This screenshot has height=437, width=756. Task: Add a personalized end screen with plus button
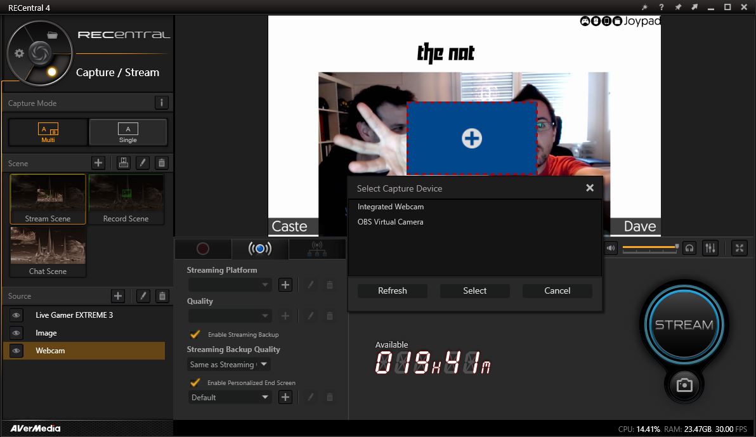click(x=285, y=397)
